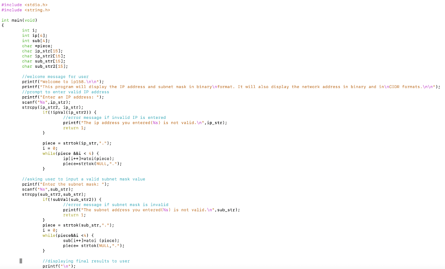
Task: Click the 'scanf("%s",ip_str);' line
Action: coord(46,102)
